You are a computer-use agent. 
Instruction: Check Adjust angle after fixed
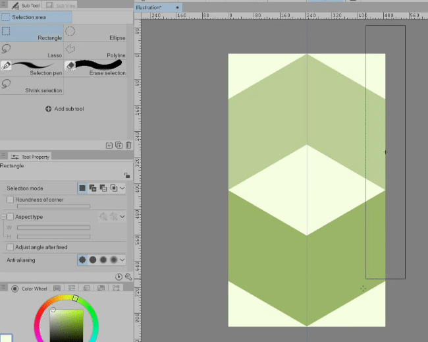click(x=10, y=247)
